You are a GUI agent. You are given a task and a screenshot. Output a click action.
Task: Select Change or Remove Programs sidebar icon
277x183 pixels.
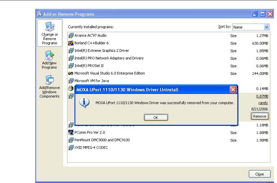click(x=50, y=33)
